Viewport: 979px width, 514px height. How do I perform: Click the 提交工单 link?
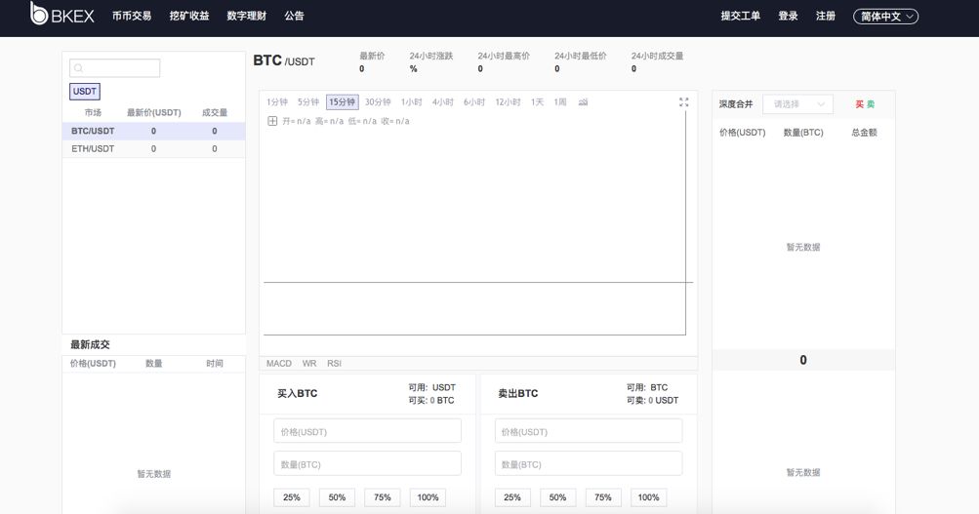[x=741, y=16]
